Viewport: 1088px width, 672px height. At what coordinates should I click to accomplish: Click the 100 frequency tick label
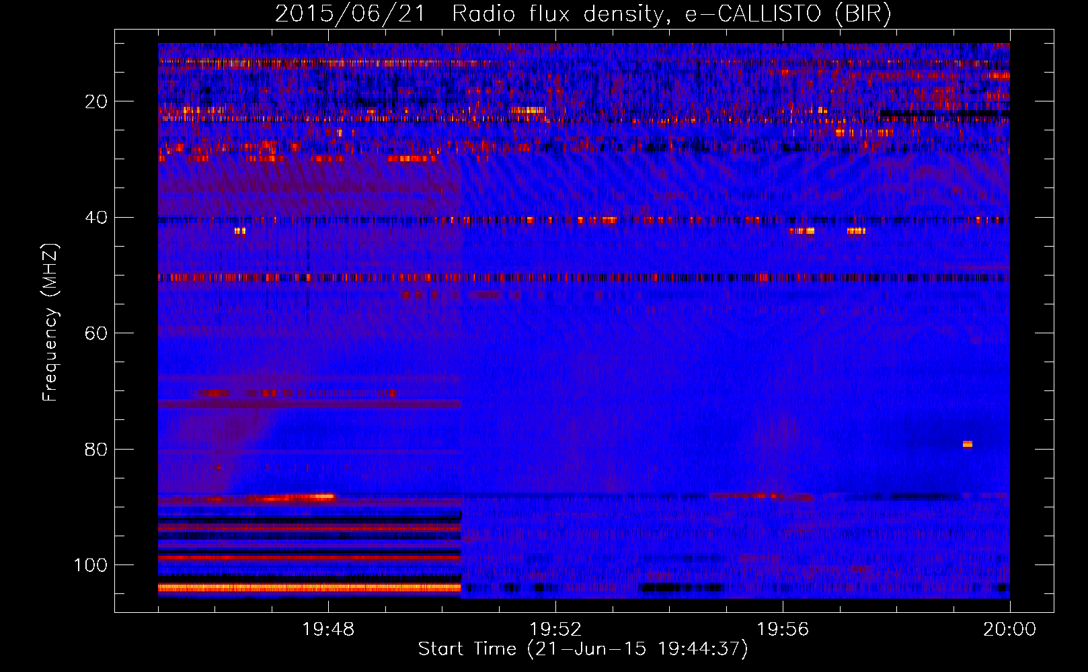(x=91, y=565)
